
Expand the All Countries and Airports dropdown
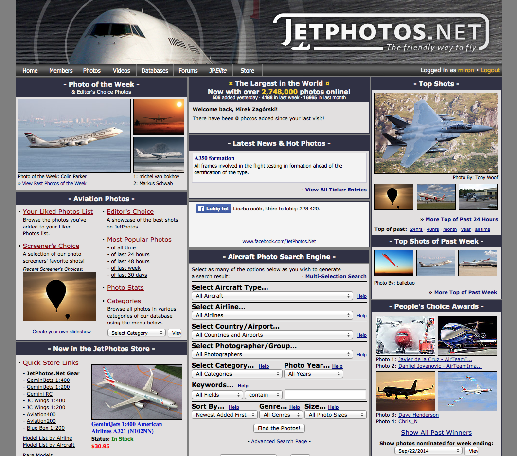(x=272, y=335)
